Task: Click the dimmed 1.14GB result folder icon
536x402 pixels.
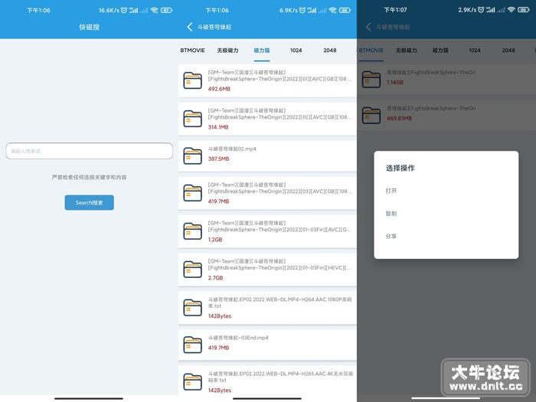Action: point(371,80)
